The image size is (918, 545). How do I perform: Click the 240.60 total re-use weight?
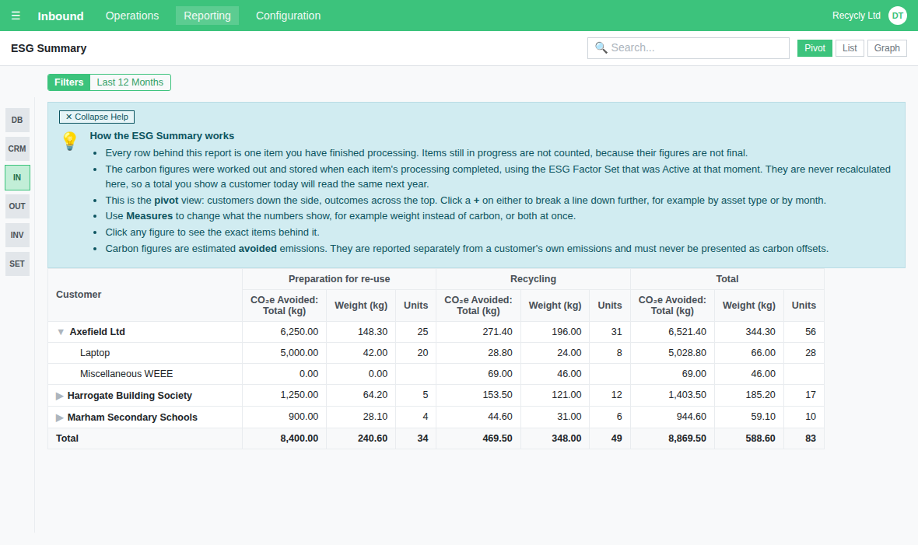pyautogui.click(x=373, y=438)
